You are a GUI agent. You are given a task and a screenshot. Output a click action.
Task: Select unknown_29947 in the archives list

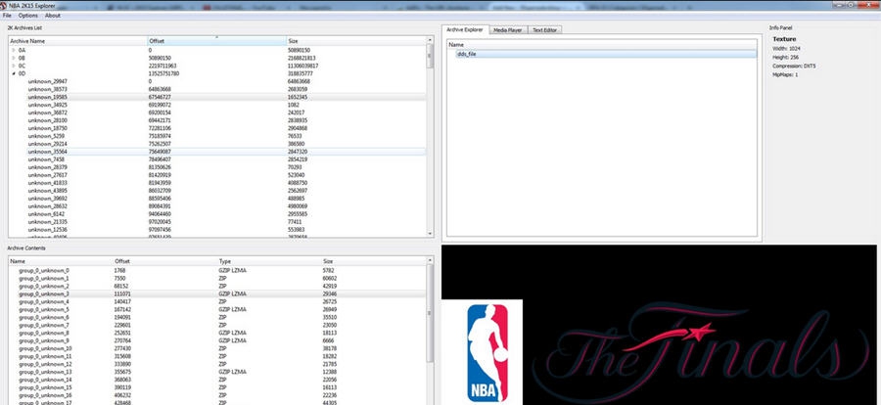pos(48,81)
